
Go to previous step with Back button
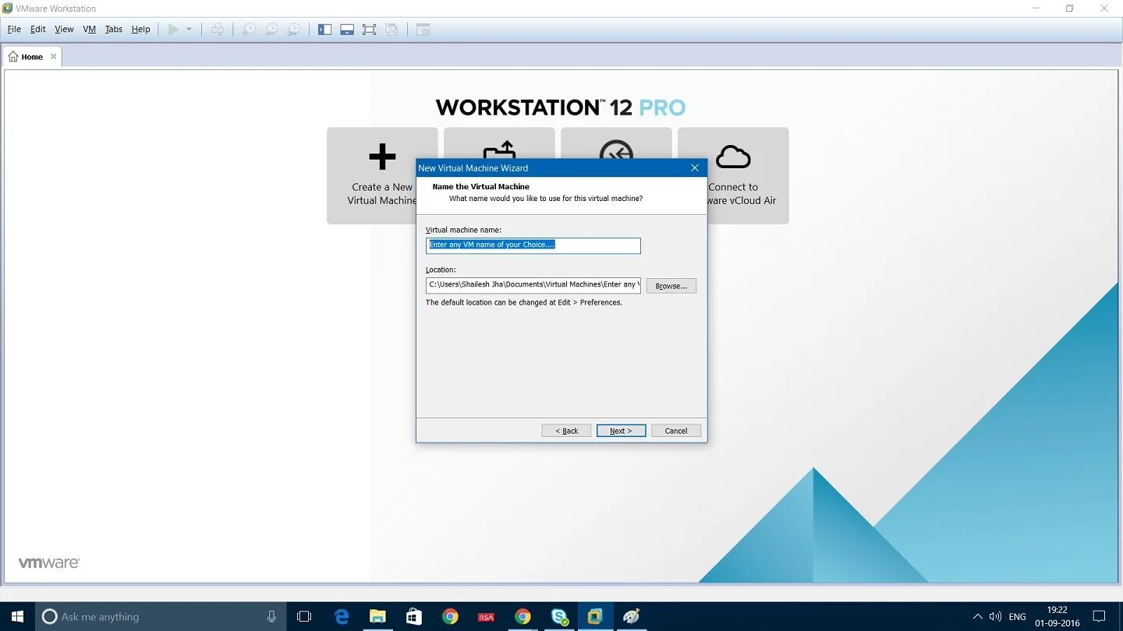(566, 431)
